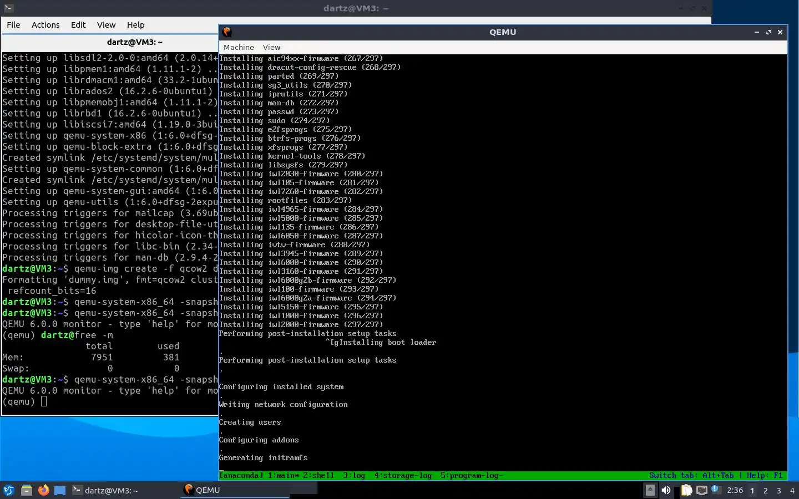Click the QEMU window title text
The image size is (799, 499).
503,32
